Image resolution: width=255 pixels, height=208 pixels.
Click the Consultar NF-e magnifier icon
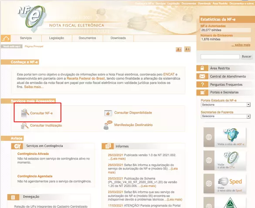point(25,113)
